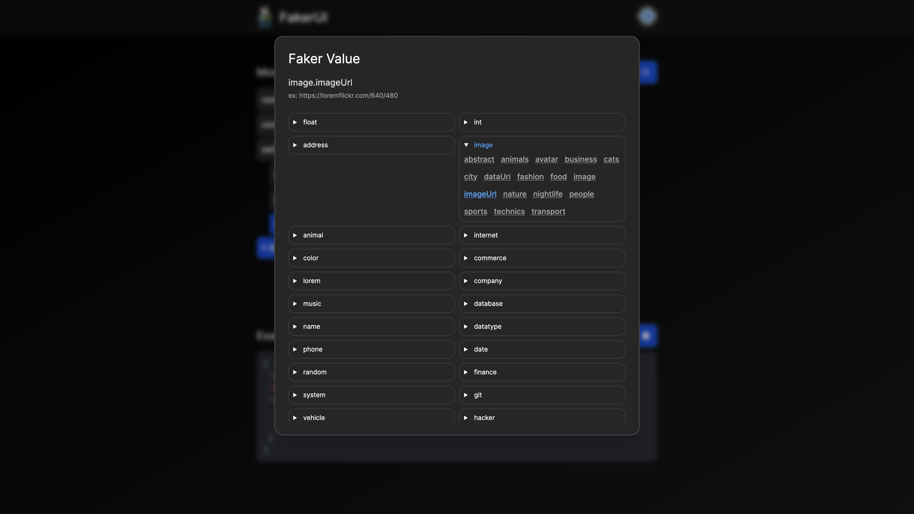Select the animals image type

coord(514,159)
